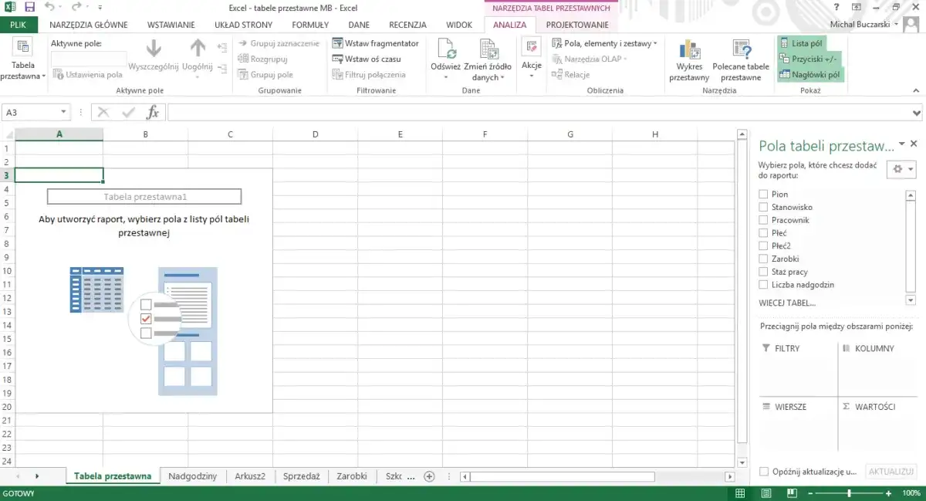Expand the Name Box dropdown arrow

pos(63,113)
